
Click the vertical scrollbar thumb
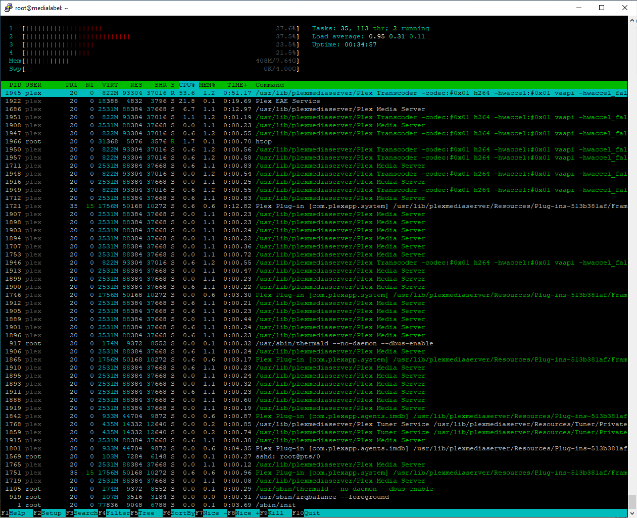point(632,502)
